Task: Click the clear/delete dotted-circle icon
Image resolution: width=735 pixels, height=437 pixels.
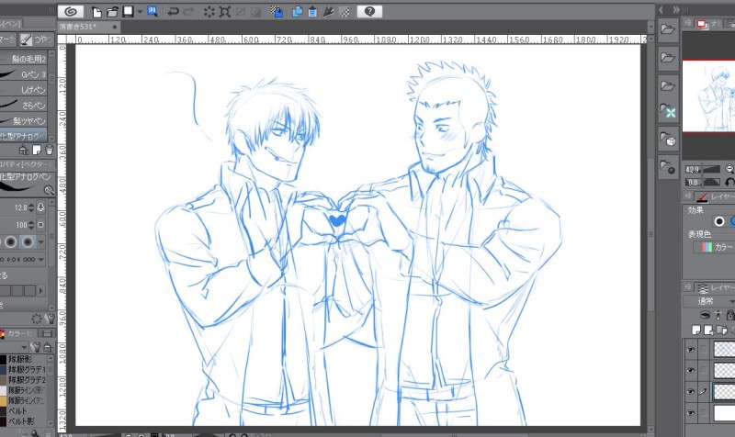Action: point(209,12)
